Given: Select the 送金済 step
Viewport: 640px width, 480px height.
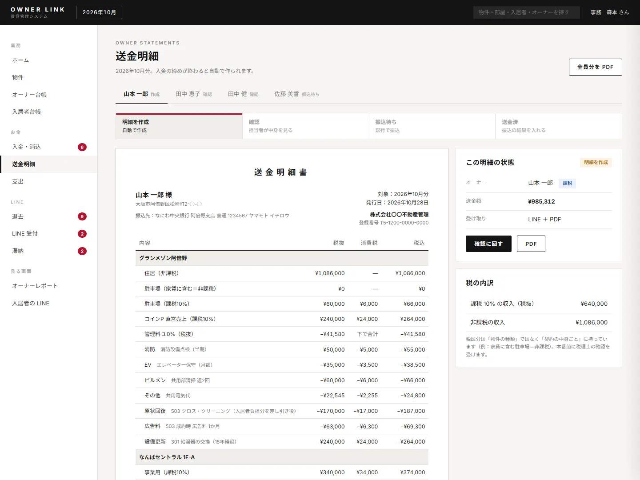Looking at the screenshot, I should pyautogui.click(x=559, y=126).
